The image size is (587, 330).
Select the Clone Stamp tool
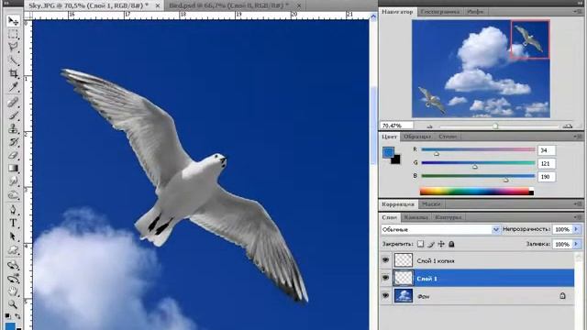(13, 128)
